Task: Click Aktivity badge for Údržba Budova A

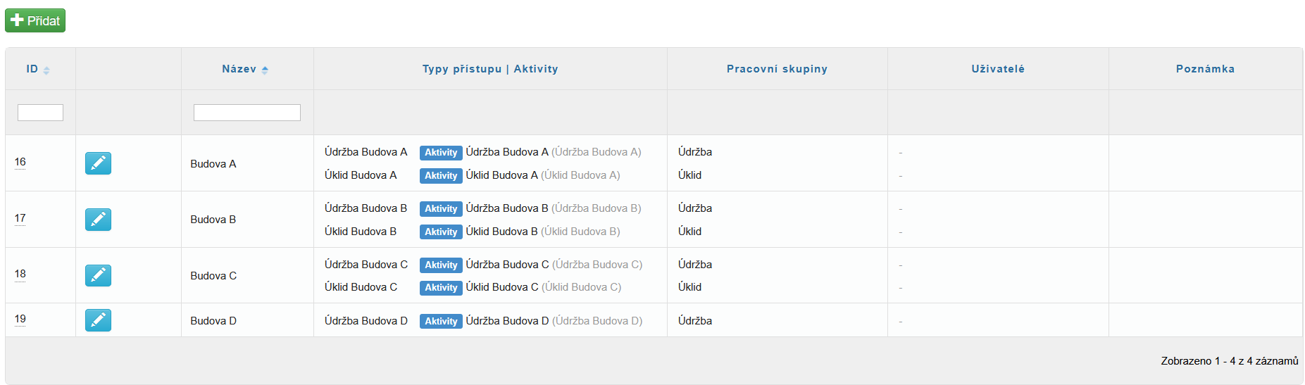Action: [x=441, y=153]
